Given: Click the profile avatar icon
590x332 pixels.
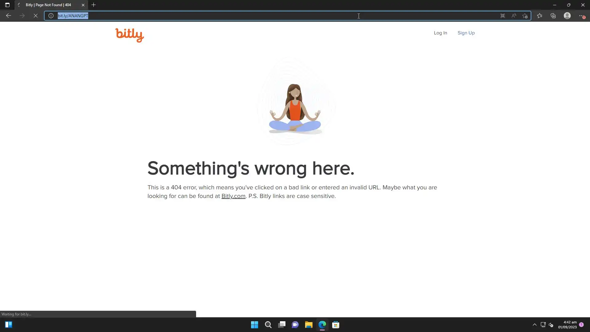Looking at the screenshot, I should point(567,16).
